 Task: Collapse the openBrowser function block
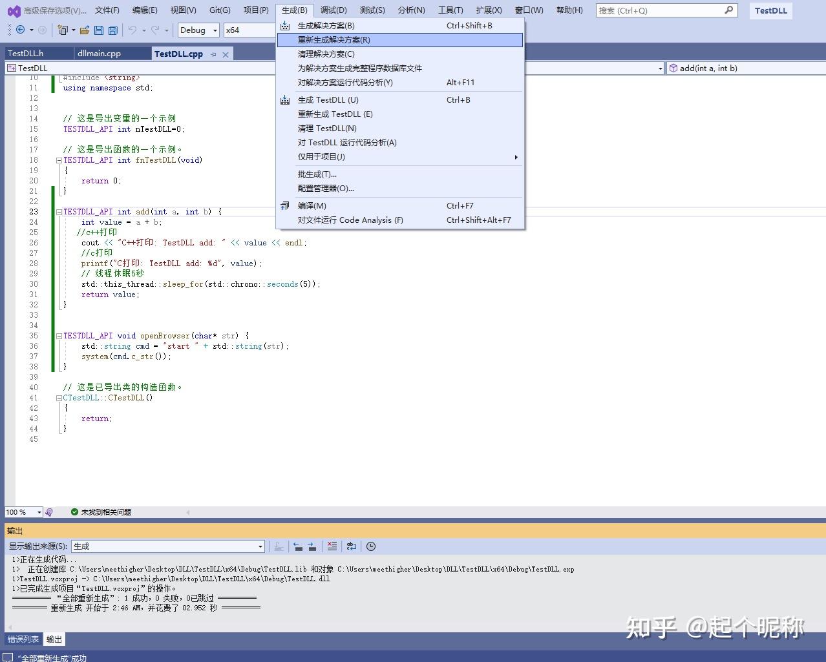(x=59, y=336)
